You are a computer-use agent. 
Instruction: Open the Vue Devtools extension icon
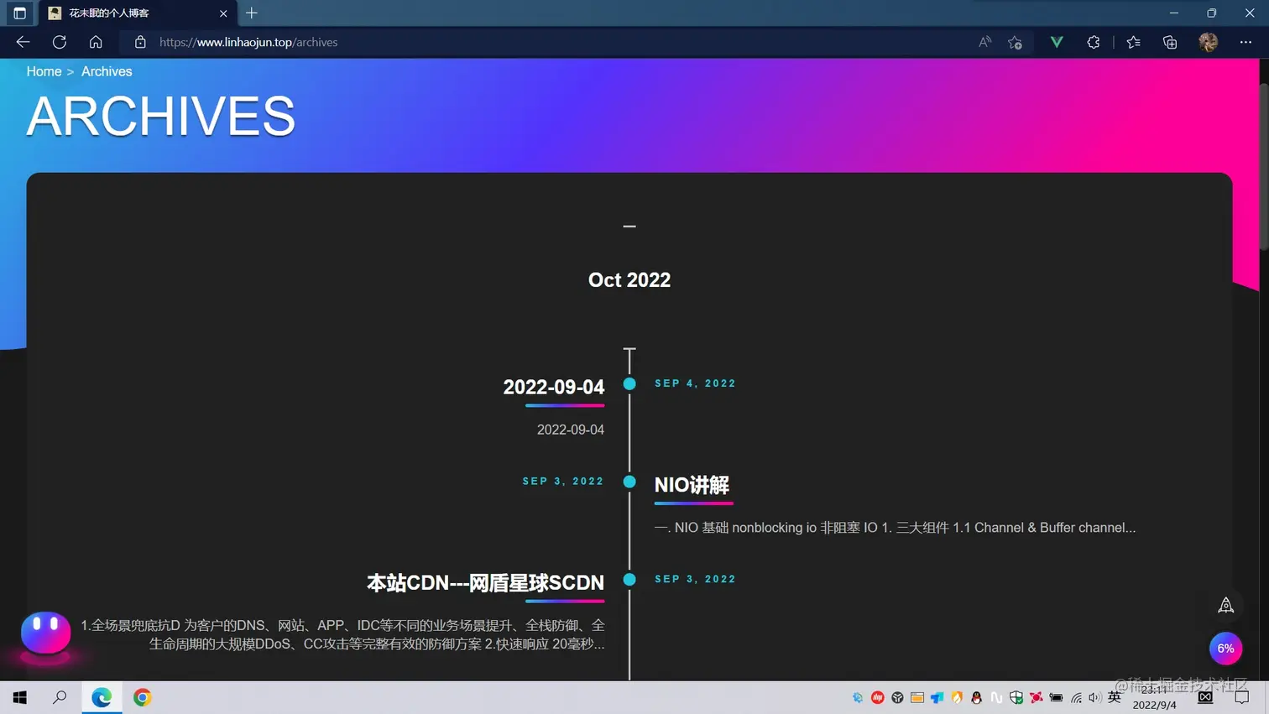(x=1056, y=42)
